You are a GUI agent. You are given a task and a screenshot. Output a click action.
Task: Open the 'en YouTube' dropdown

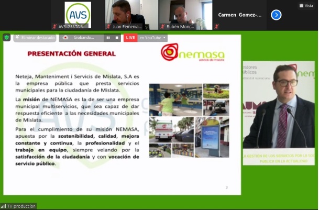152,38
